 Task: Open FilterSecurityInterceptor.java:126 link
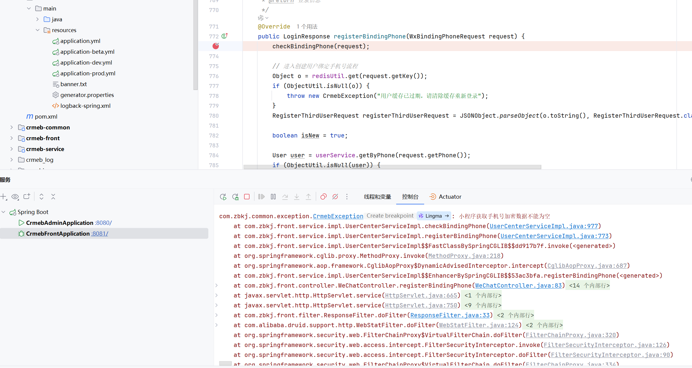(605, 345)
